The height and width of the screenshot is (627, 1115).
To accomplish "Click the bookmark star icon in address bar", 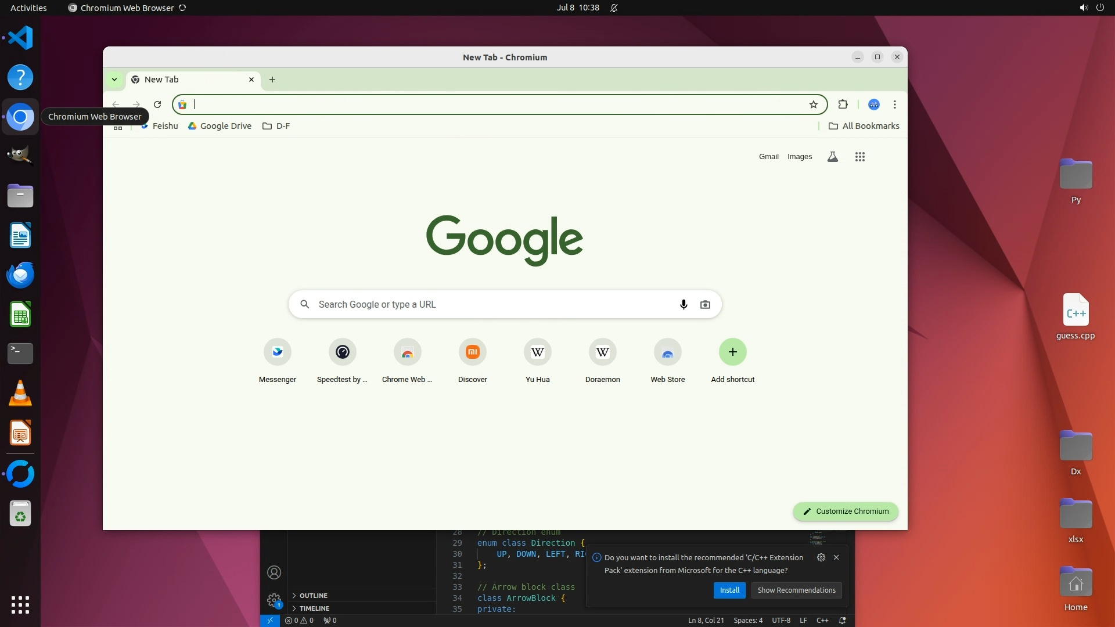I will pos(813,105).
